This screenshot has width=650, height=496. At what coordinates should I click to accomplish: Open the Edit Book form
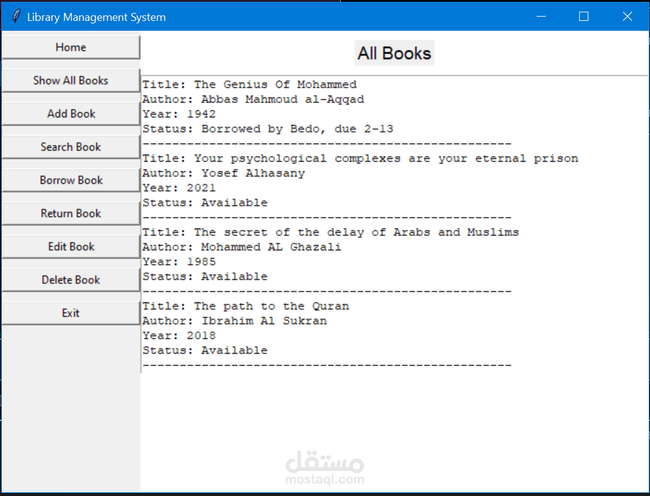pyautogui.click(x=71, y=247)
